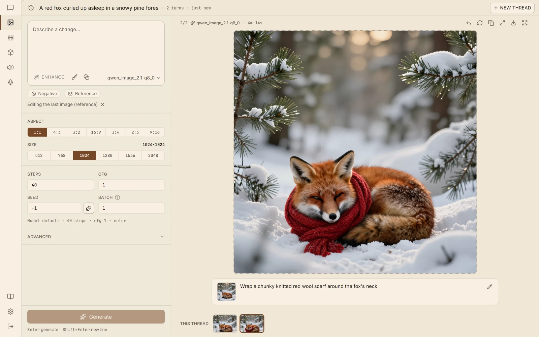Click the regenerate refresh icon

tap(480, 23)
